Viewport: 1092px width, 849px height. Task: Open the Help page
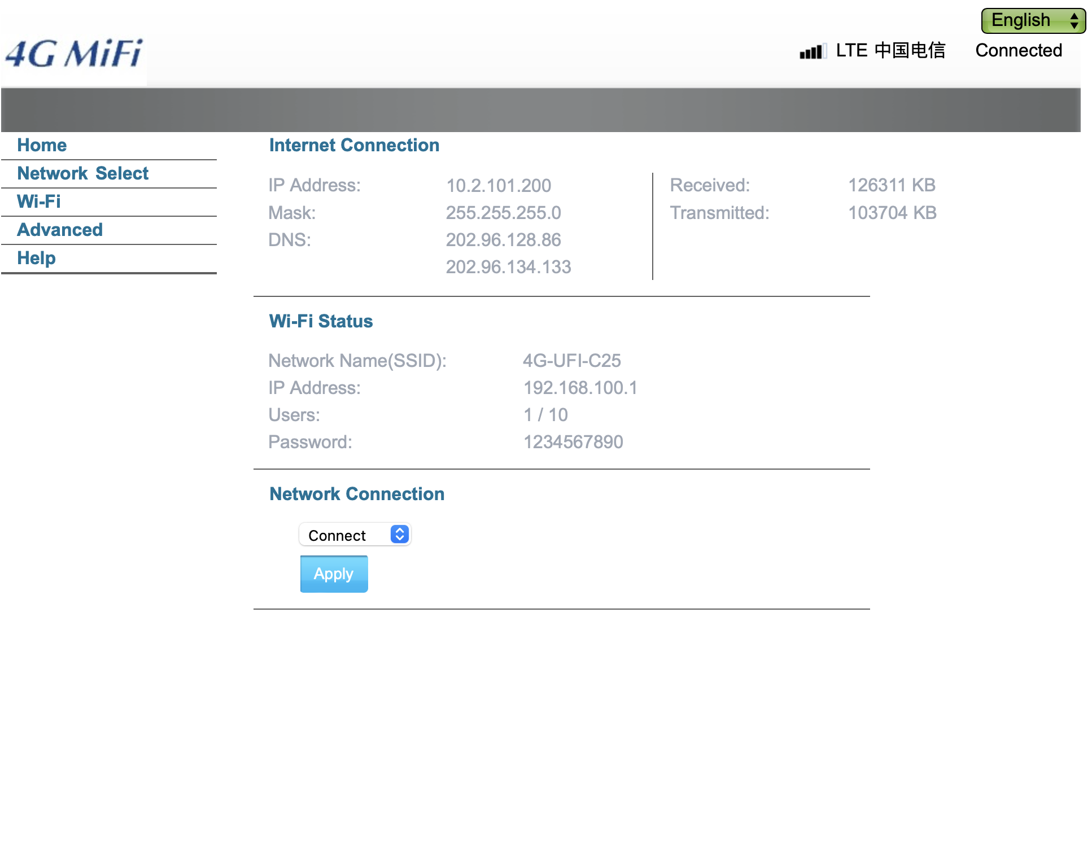pos(36,258)
